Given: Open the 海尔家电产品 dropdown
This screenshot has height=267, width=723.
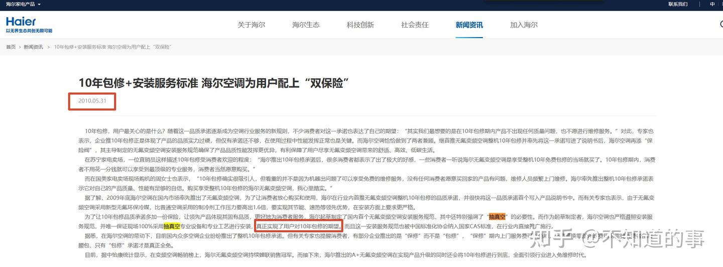Looking at the screenshot, I should 23,4.
